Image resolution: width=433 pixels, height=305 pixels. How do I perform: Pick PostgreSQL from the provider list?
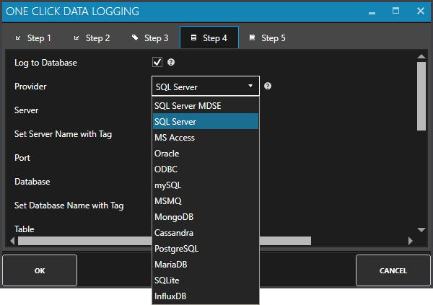click(176, 249)
